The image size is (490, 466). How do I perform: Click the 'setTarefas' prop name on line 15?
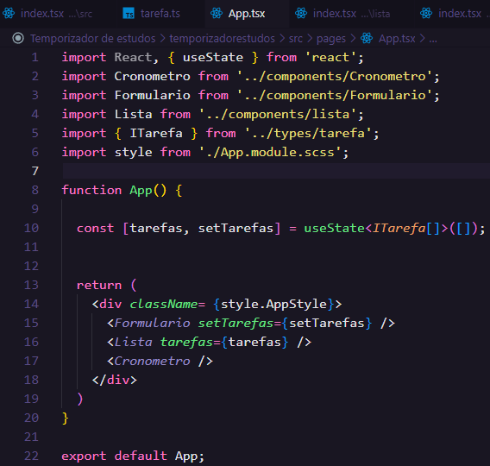tap(236, 323)
